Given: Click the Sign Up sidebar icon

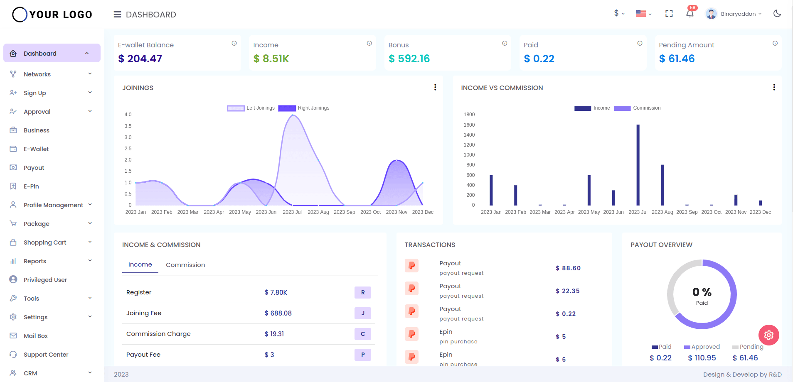Looking at the screenshot, I should tap(13, 93).
